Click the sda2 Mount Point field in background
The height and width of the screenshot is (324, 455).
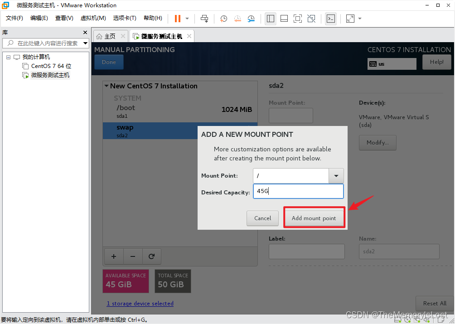point(291,116)
